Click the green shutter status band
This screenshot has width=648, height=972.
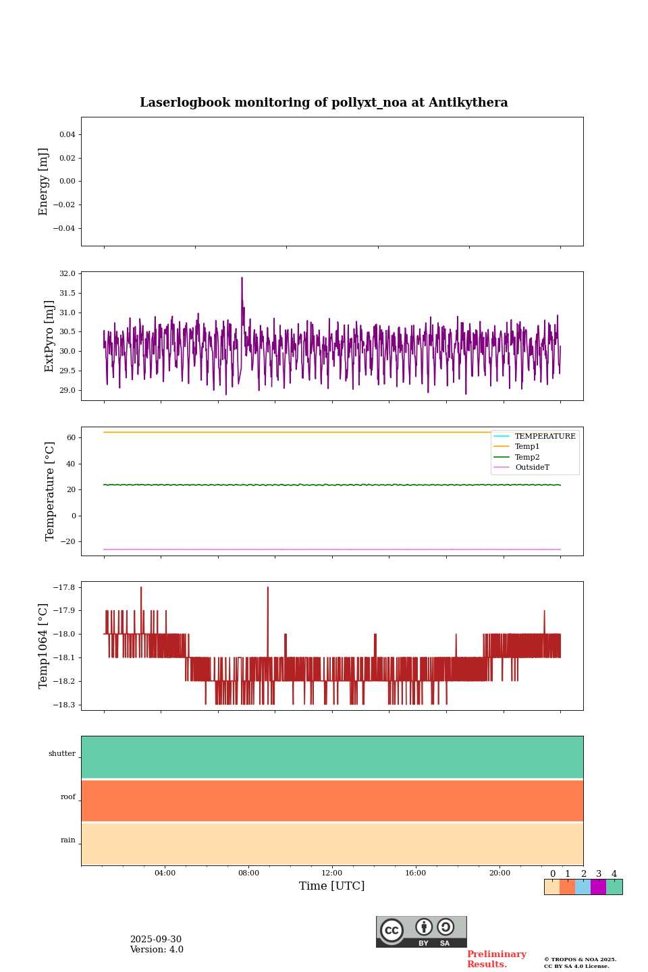tap(332, 757)
